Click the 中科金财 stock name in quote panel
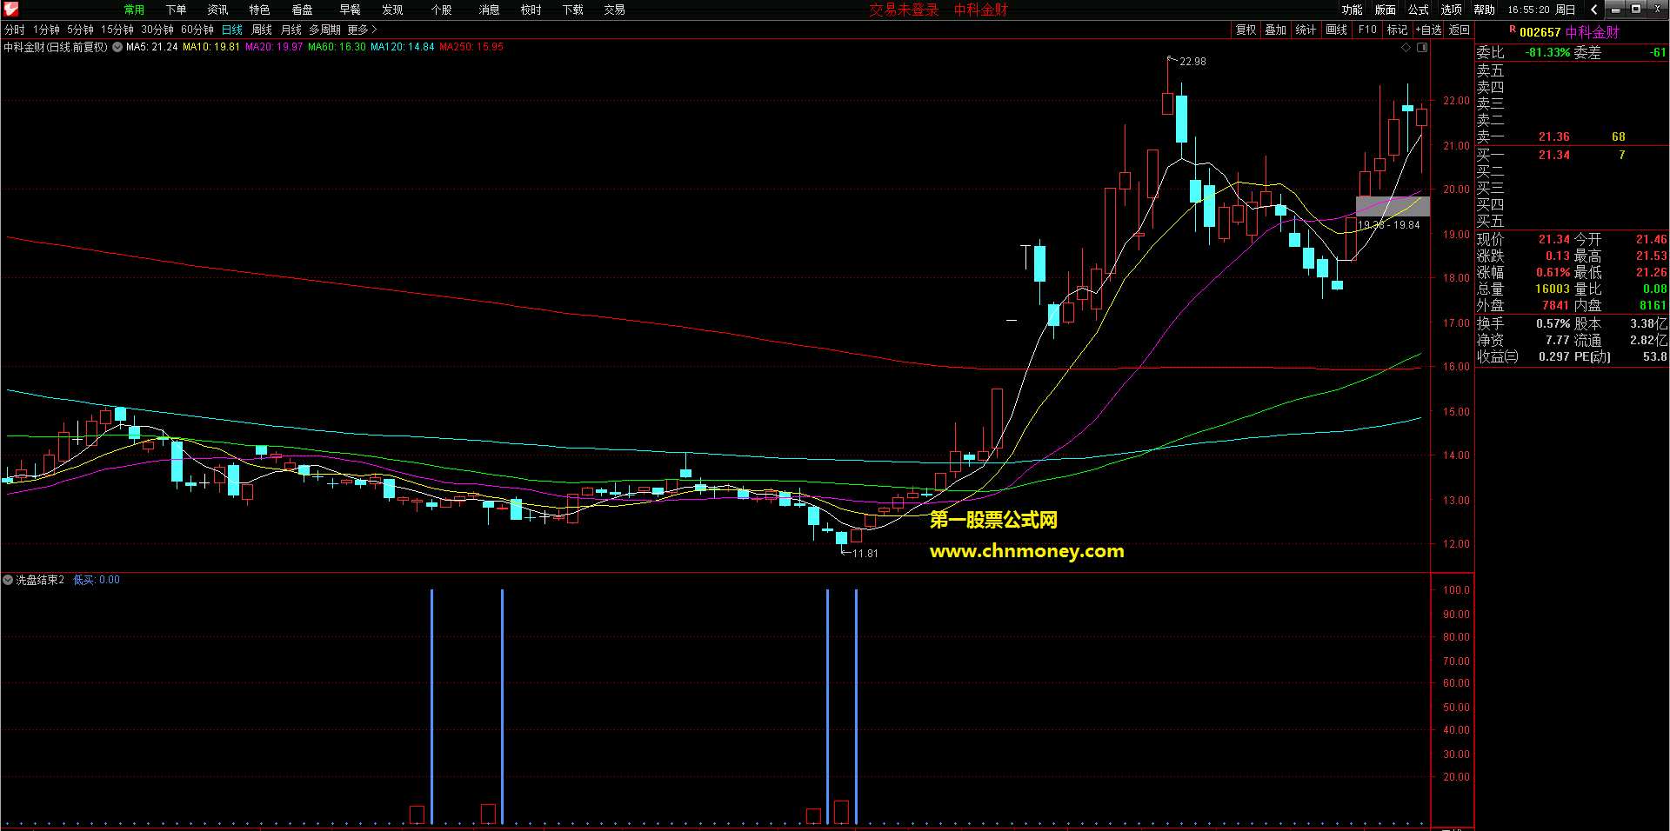Screen dimensions: 1670x831 (1593, 32)
